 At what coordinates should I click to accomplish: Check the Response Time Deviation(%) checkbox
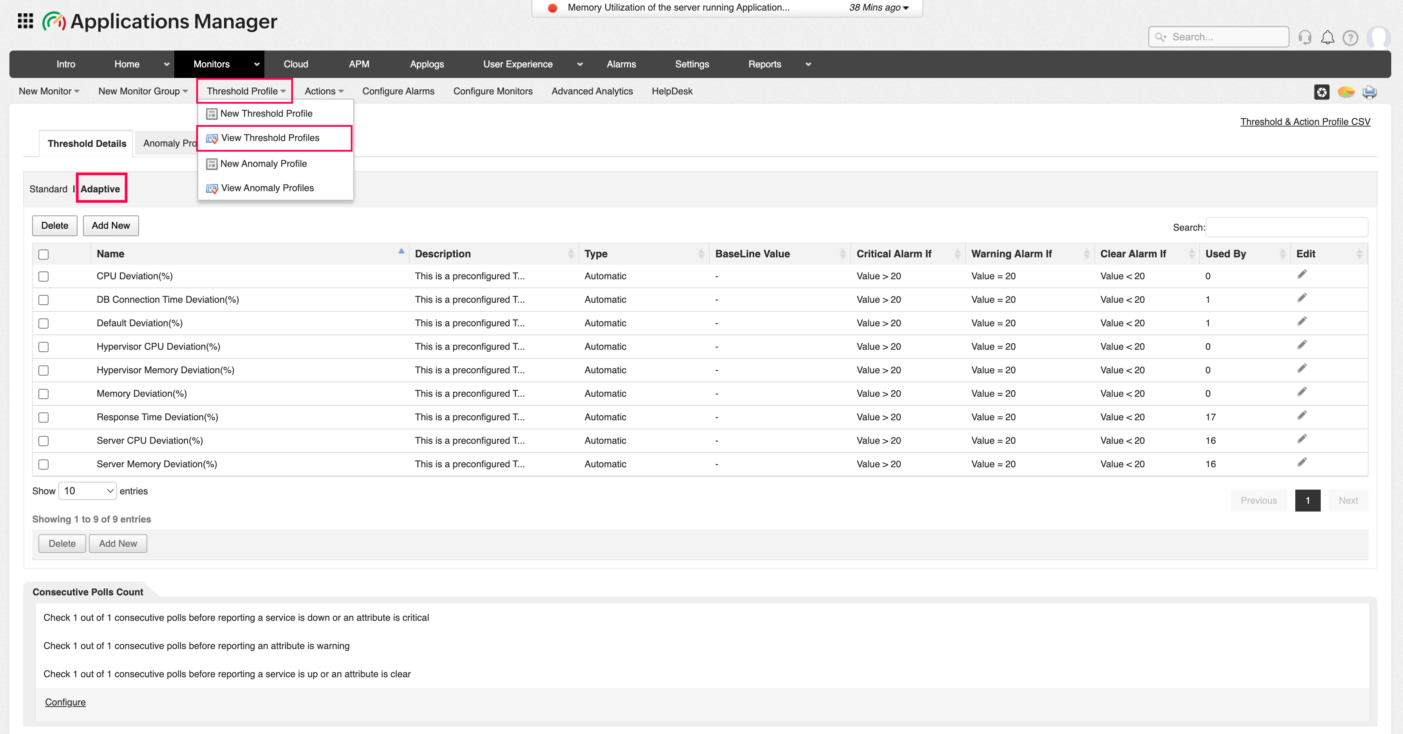coord(43,417)
